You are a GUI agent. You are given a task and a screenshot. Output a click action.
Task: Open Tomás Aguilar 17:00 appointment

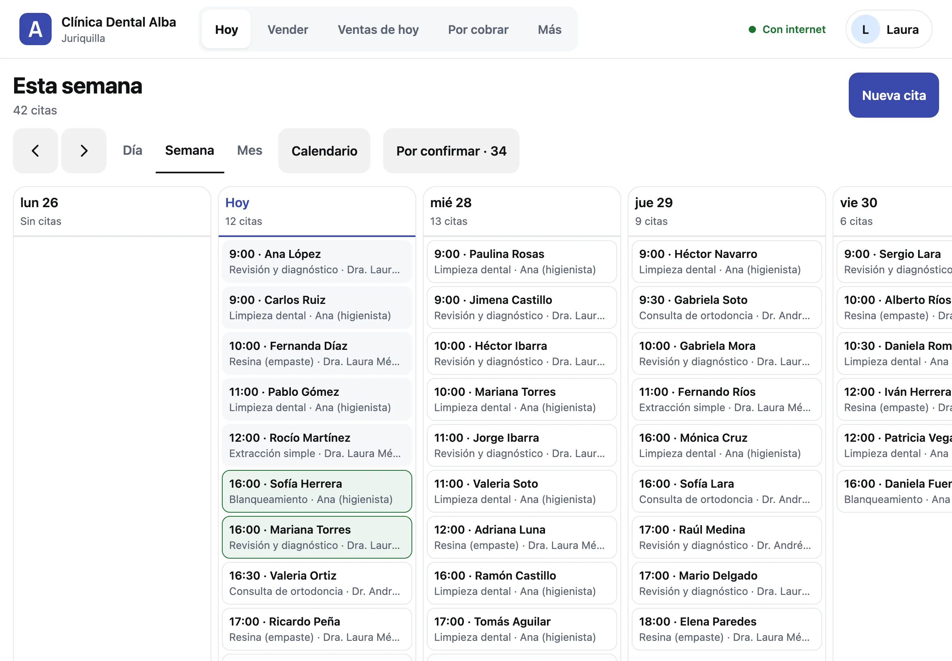point(522,630)
